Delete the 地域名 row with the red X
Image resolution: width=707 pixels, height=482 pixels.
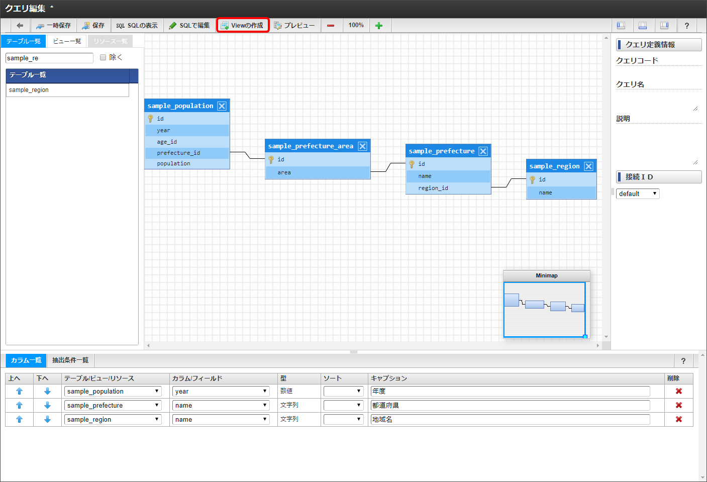click(679, 419)
